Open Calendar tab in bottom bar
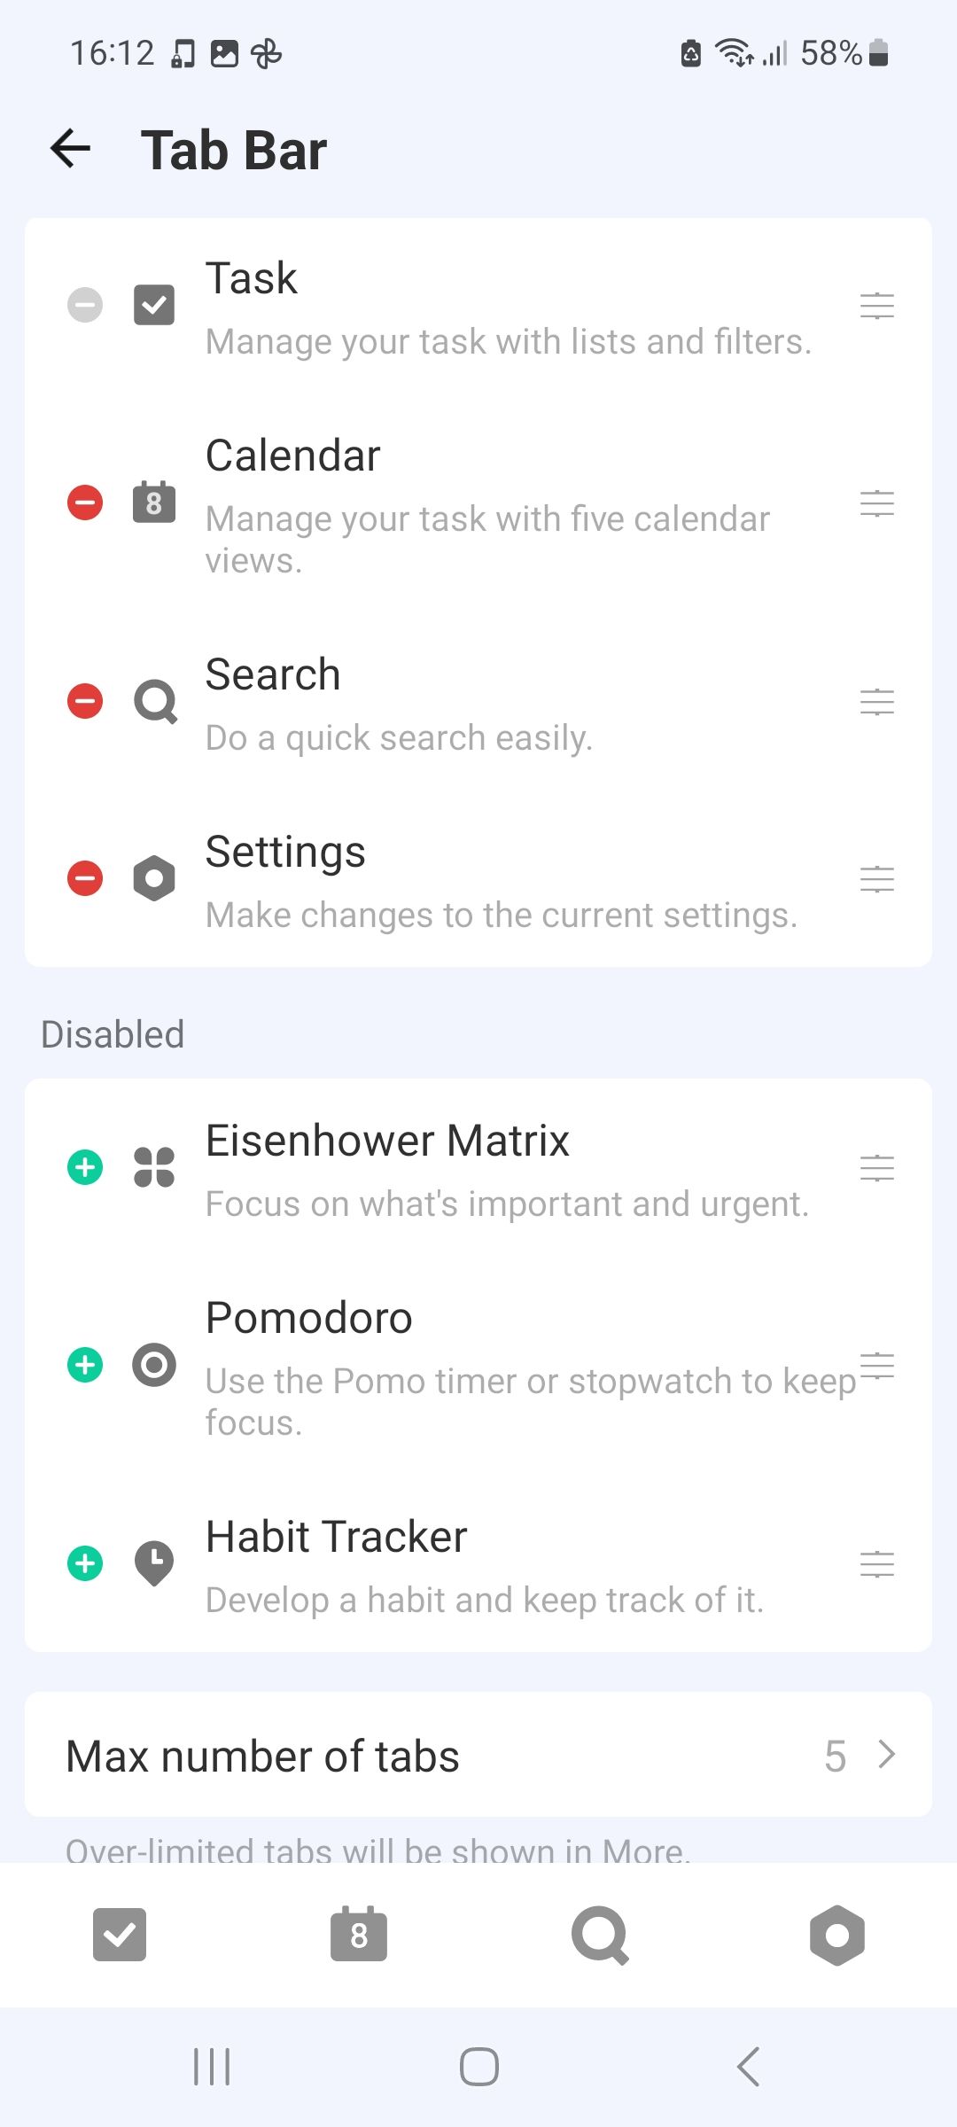 (x=359, y=1935)
